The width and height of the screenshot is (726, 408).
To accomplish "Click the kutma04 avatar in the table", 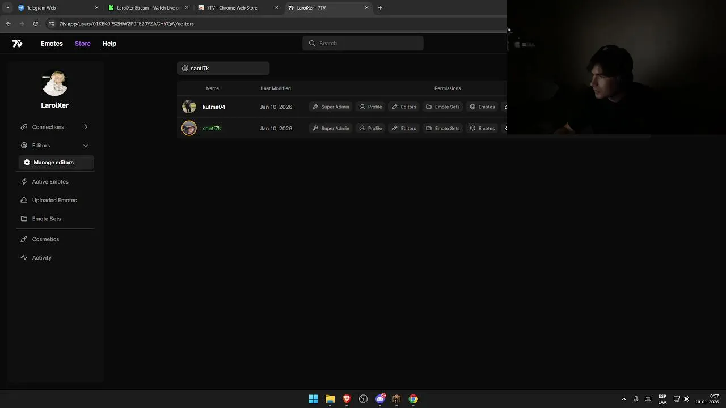I will (x=189, y=107).
